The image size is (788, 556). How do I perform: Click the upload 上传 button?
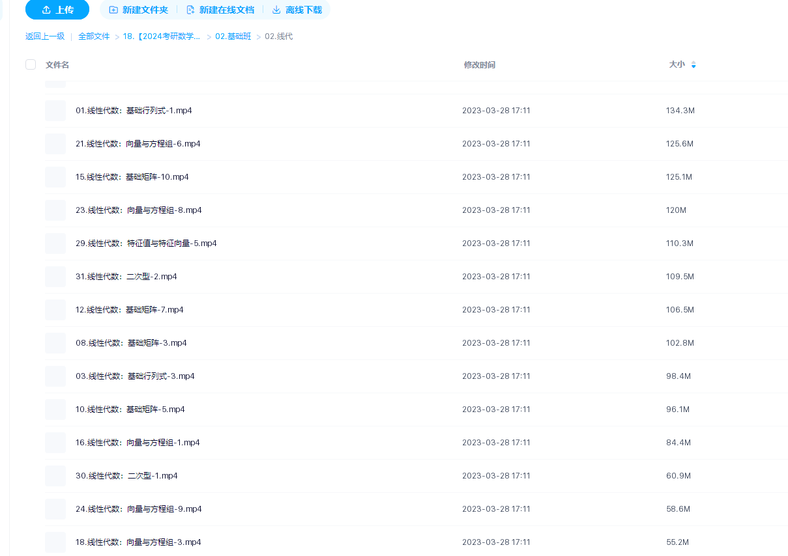[x=57, y=10]
